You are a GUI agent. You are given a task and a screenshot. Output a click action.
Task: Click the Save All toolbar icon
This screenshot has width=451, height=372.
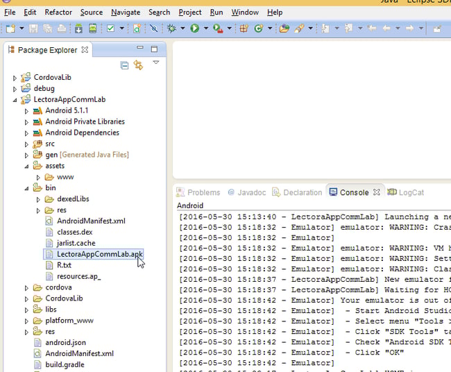[x=47, y=28]
